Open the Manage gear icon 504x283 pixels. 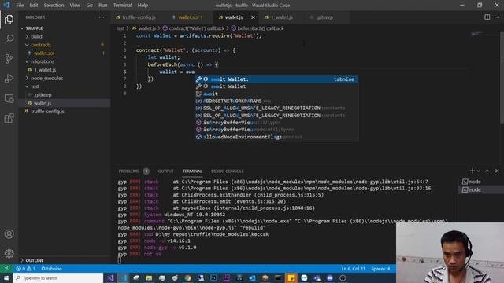[9, 253]
